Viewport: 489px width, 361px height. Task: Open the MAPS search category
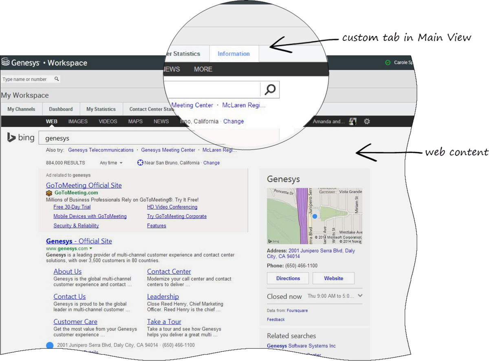[136, 121]
